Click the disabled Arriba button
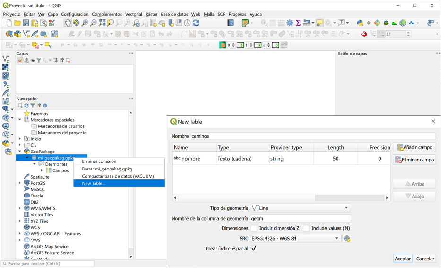Screen dimensions: 441x268 tap(415, 184)
